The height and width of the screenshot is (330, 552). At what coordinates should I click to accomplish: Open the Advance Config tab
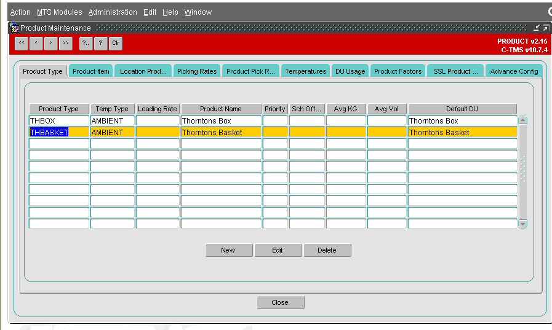[514, 71]
